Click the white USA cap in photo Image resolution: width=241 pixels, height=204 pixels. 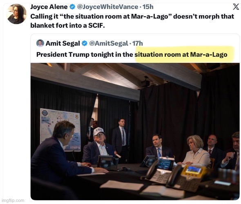coord(99,131)
